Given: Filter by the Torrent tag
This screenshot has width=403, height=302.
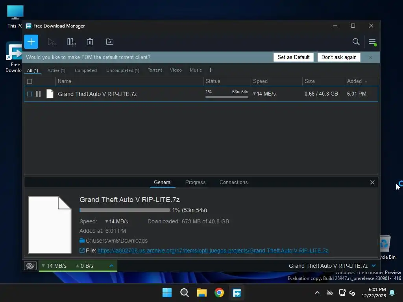Looking at the screenshot, I should [155, 70].
